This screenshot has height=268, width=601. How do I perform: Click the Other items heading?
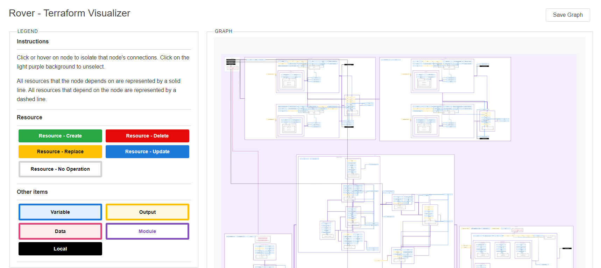[x=32, y=192]
